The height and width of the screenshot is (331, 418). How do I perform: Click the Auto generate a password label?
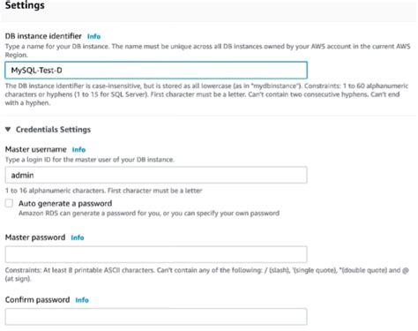point(65,203)
